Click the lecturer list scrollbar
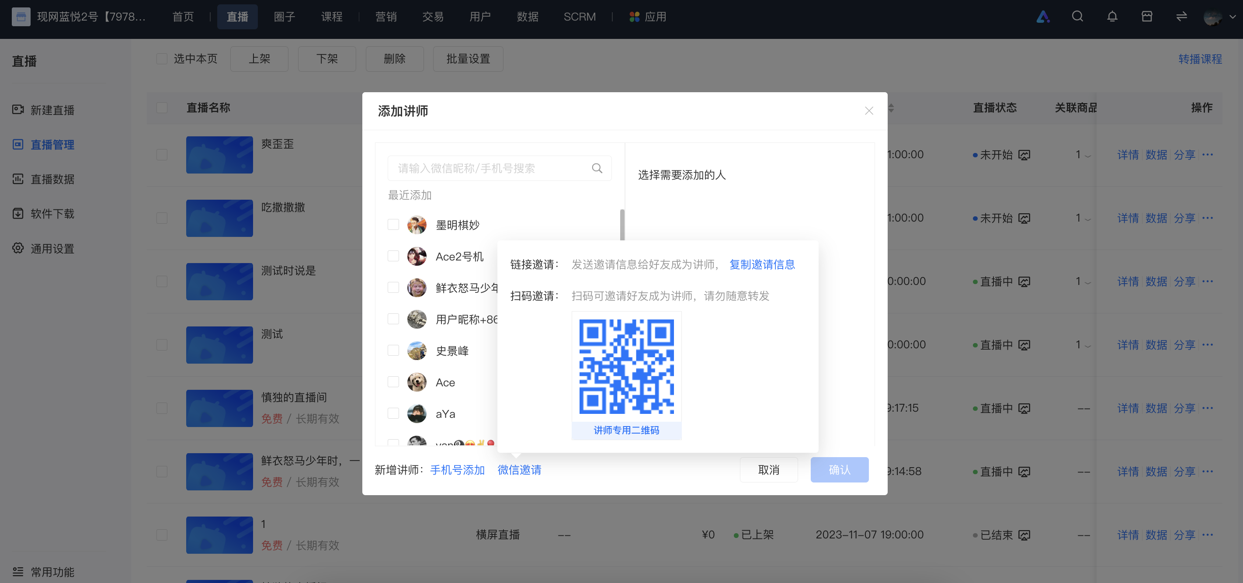1243x583 pixels. (622, 225)
